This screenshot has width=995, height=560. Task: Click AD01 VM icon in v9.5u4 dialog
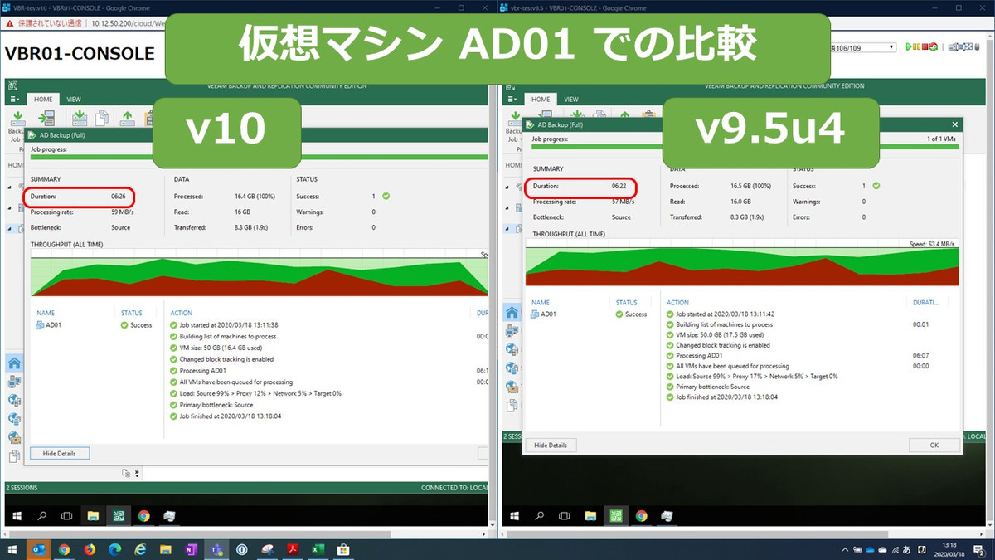click(536, 314)
